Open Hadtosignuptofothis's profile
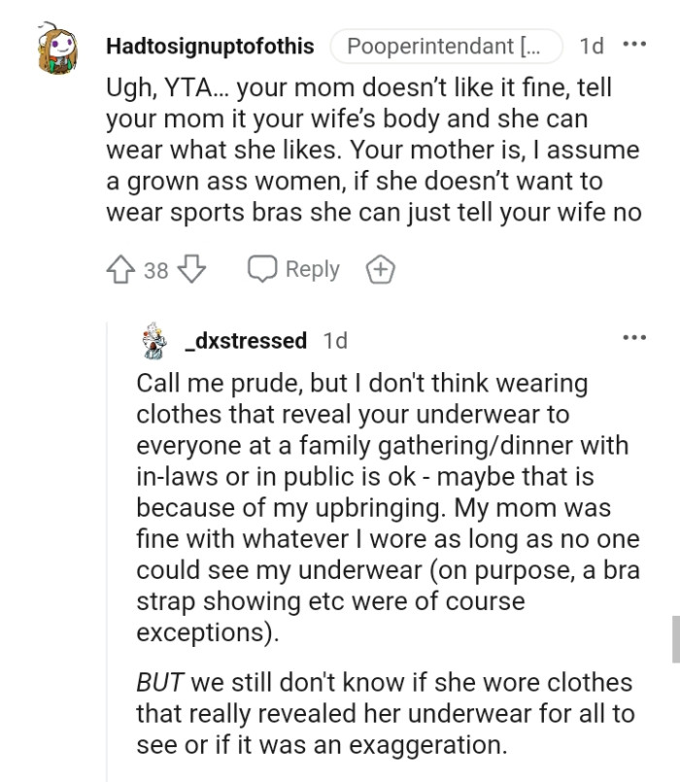The image size is (680, 782). pyautogui.click(x=209, y=46)
